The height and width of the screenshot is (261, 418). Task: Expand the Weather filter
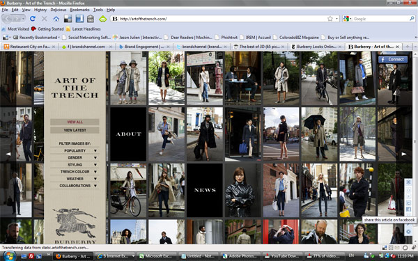coord(75,179)
